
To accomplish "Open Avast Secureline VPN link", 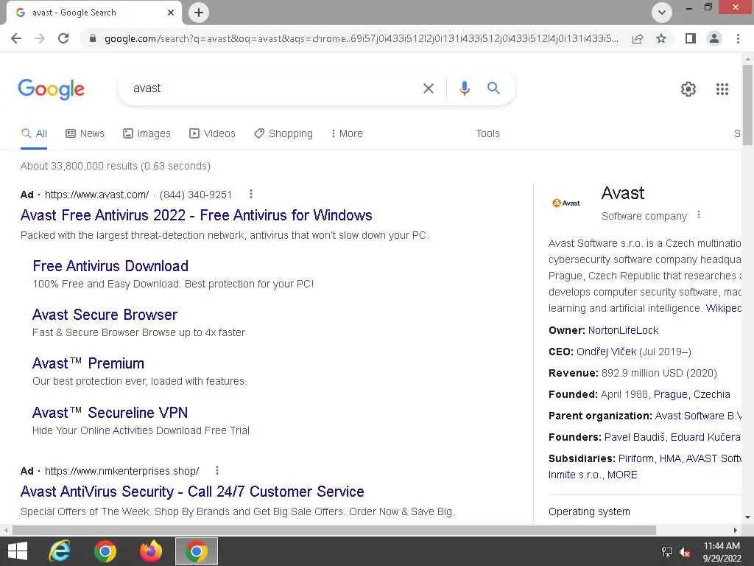I will tap(110, 413).
